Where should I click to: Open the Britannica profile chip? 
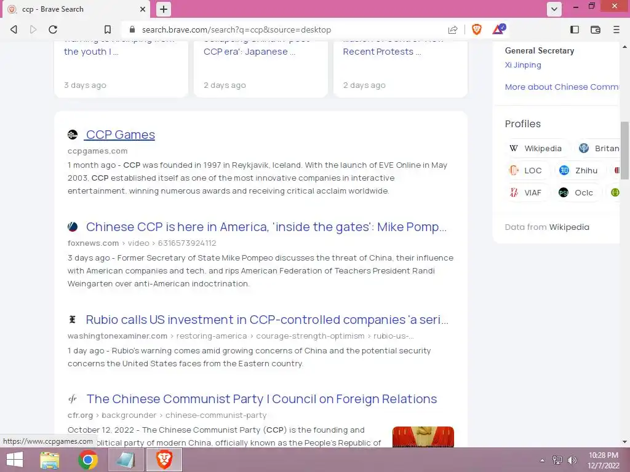pyautogui.click(x=598, y=148)
